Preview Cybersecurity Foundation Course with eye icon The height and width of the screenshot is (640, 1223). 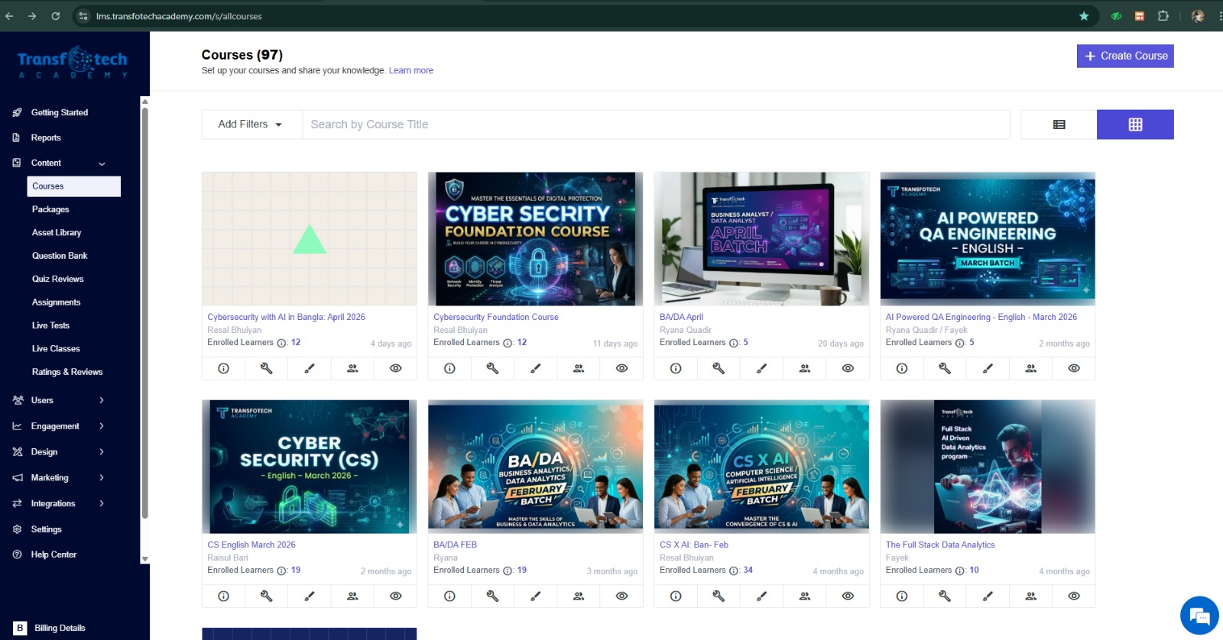tap(621, 368)
